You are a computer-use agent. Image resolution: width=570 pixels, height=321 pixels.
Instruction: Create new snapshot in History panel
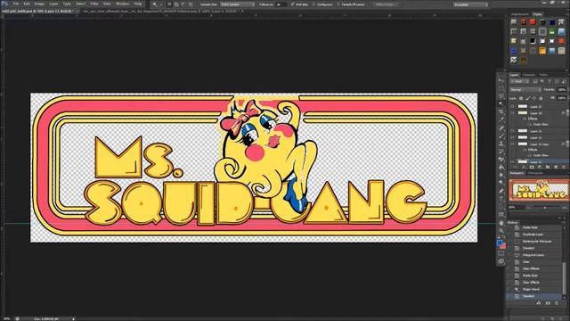(548, 303)
